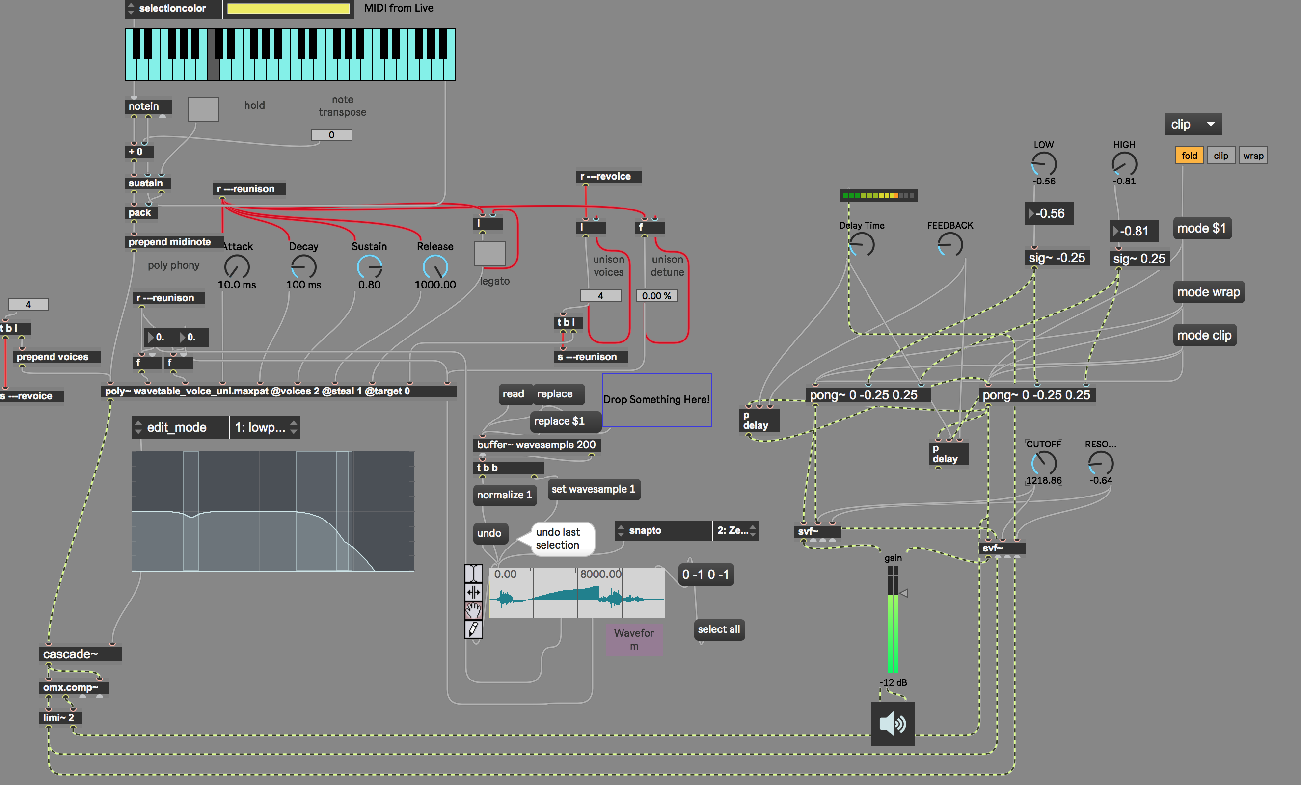This screenshot has width=1301, height=785.
Task: Click the yellow selectioncolor swatch
Action: tap(288, 9)
